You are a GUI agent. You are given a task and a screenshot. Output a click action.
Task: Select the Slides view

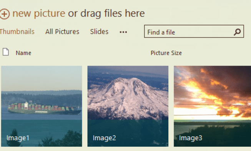99,32
